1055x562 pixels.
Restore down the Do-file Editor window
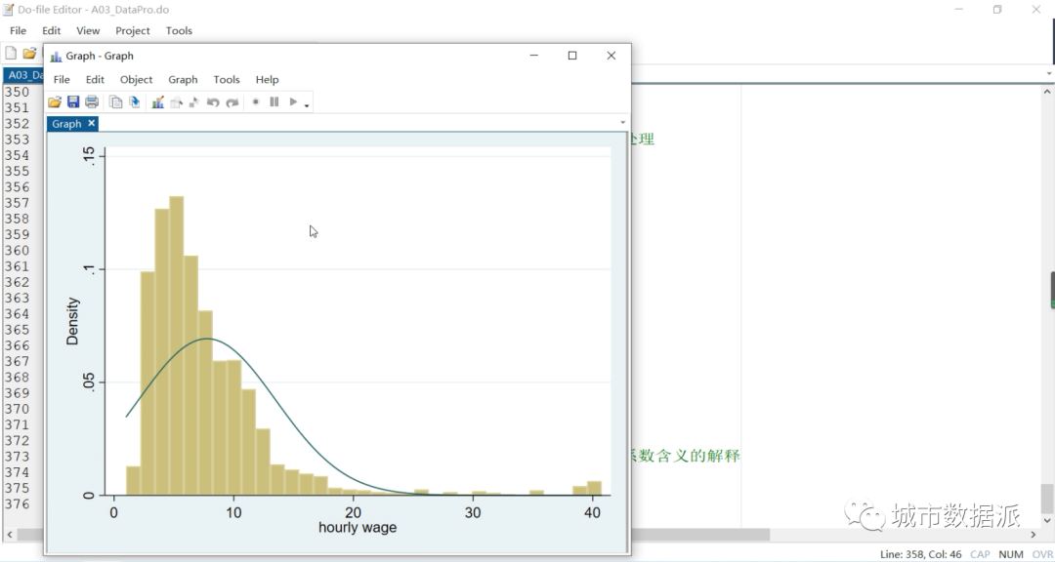(x=997, y=10)
